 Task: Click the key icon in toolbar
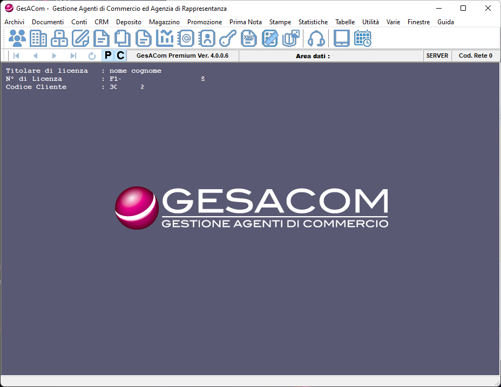[228, 38]
